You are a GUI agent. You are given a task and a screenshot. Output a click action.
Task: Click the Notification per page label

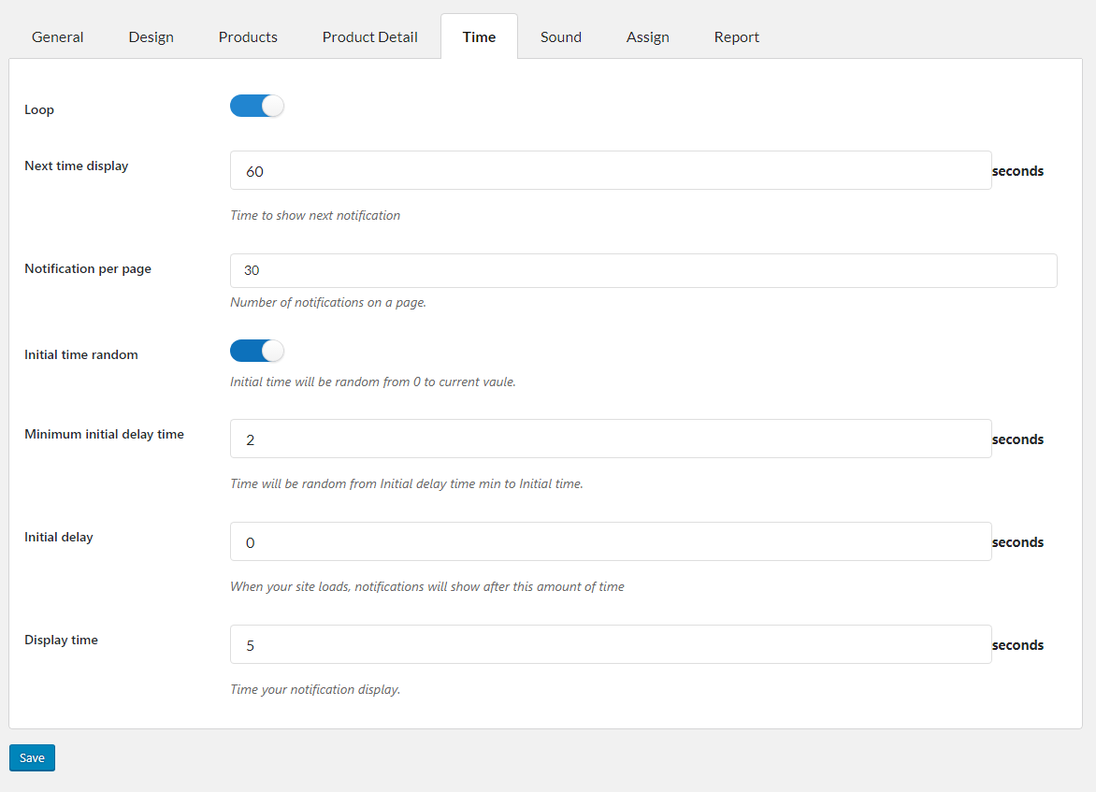88,269
